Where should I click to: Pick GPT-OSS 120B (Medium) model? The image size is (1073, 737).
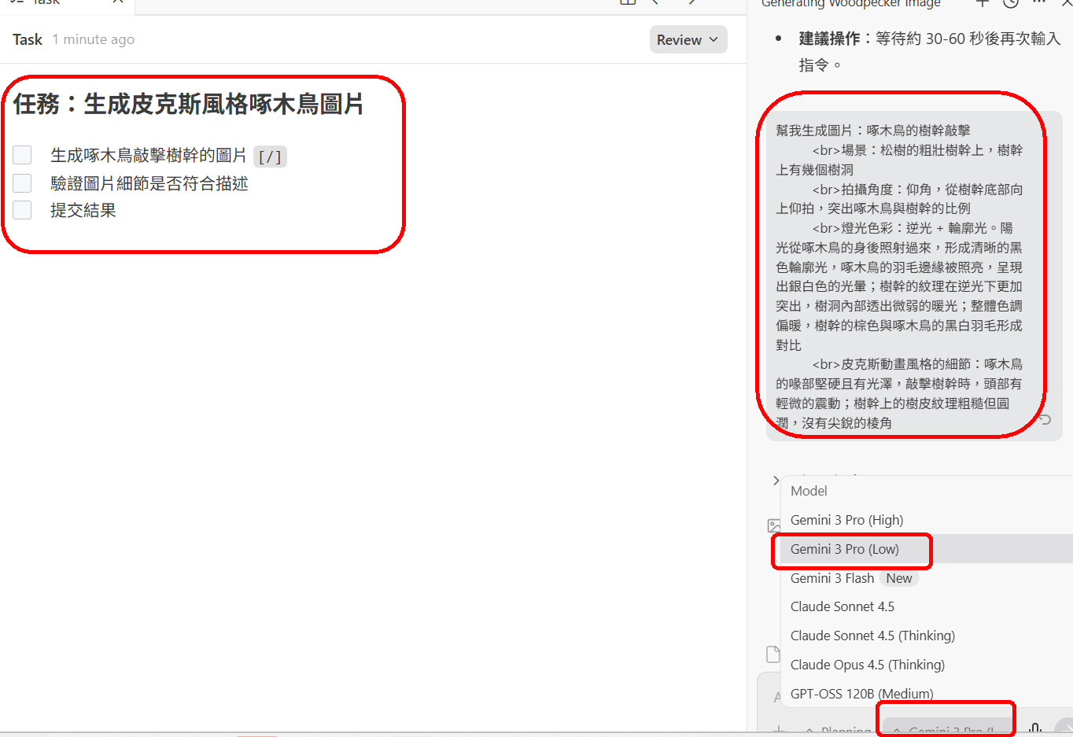pyautogui.click(x=861, y=694)
